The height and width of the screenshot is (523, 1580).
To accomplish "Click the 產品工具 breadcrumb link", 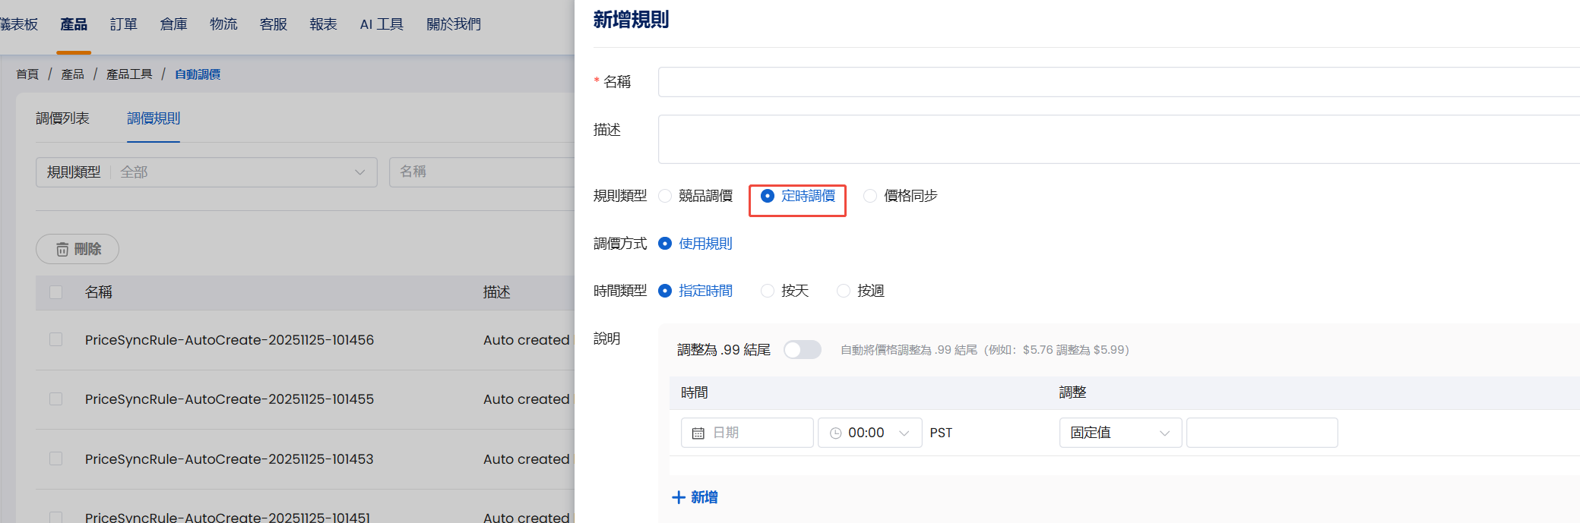I will point(129,74).
